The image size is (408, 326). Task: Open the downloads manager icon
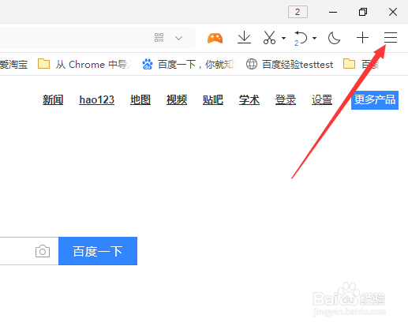point(244,38)
